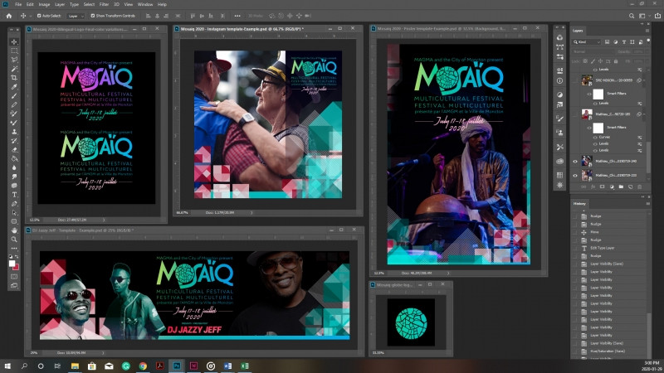Select the Path Selection tool
Screen dimensions: 664x373
14,213
